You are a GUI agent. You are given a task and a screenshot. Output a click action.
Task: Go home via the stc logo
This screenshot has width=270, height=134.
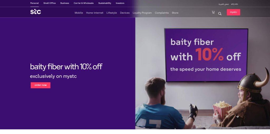[36, 12]
